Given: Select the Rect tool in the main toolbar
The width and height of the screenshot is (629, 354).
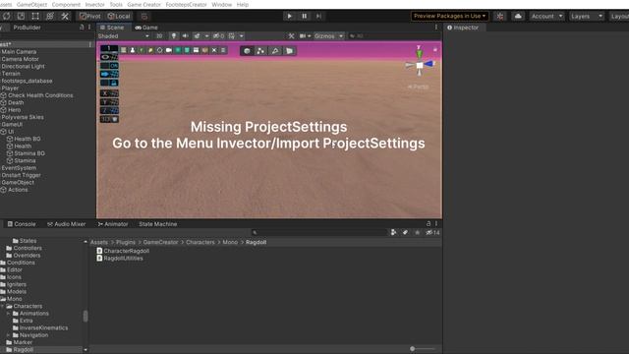Looking at the screenshot, I should (35, 16).
